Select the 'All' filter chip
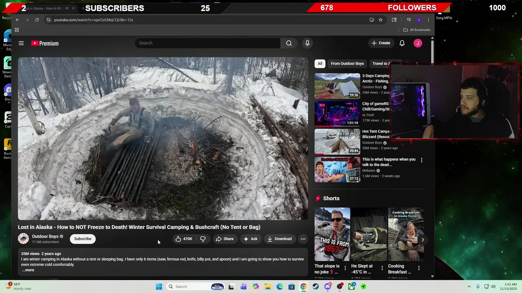Image resolution: width=522 pixels, height=293 pixels. (x=320, y=63)
